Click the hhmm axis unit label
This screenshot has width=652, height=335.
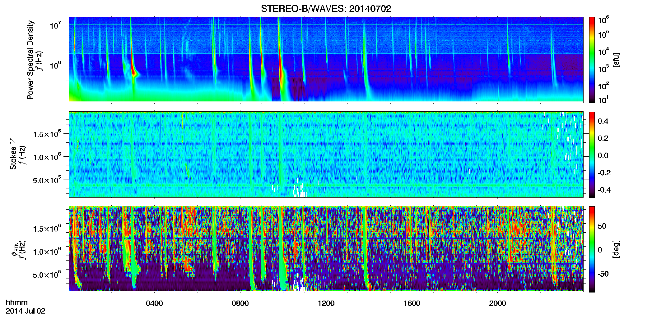click(x=17, y=302)
